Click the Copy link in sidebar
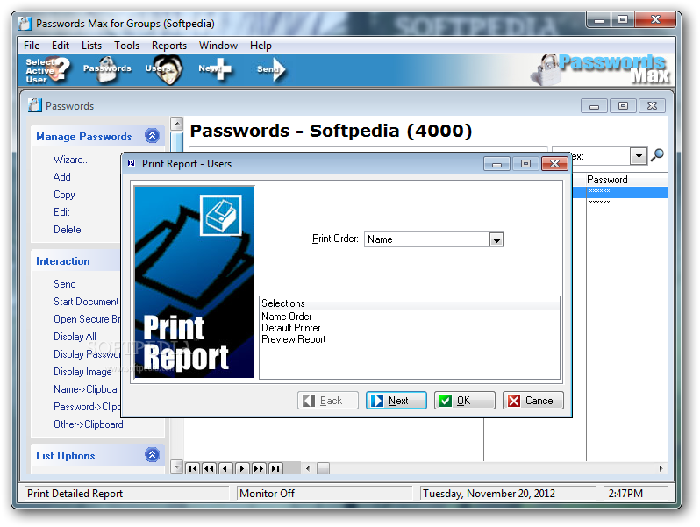The image size is (700, 527). coord(64,195)
